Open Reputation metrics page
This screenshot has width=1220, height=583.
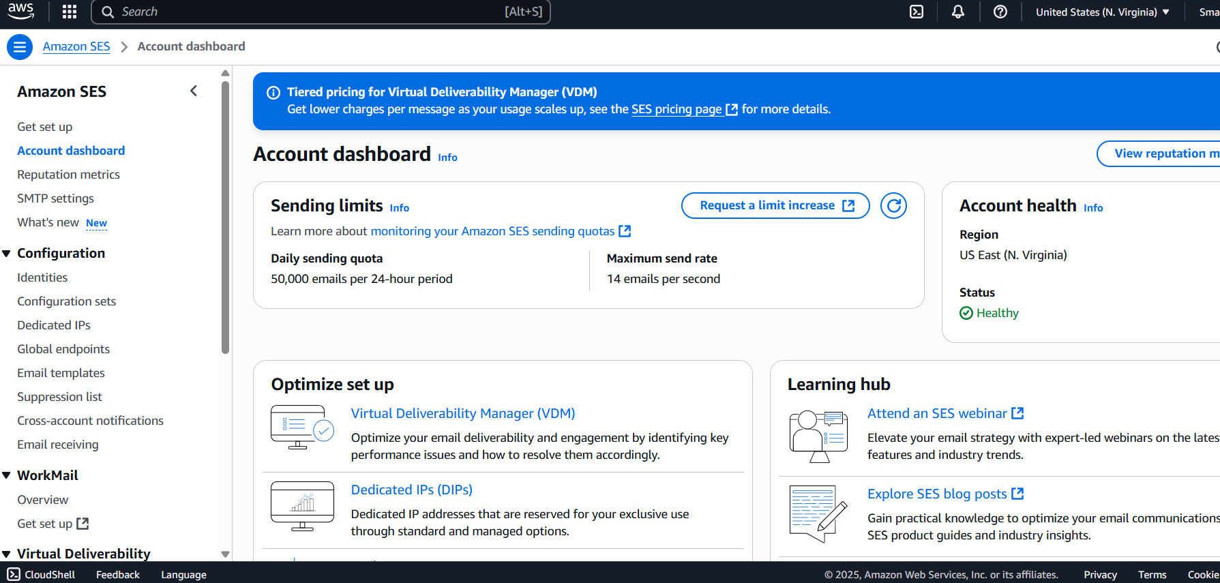tap(68, 175)
